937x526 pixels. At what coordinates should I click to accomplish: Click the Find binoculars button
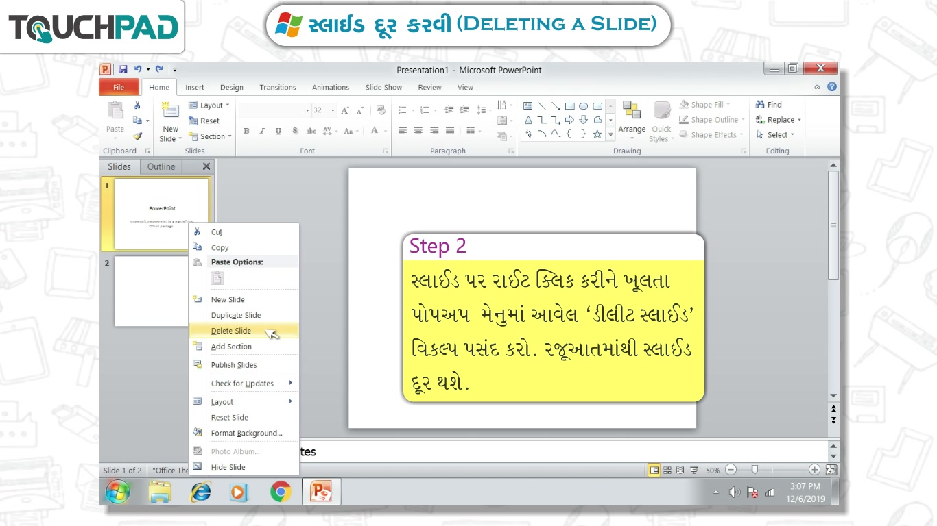768,105
